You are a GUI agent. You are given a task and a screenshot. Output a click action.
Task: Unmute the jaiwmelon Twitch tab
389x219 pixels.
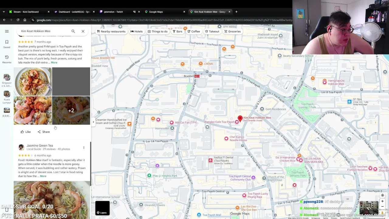[134, 12]
